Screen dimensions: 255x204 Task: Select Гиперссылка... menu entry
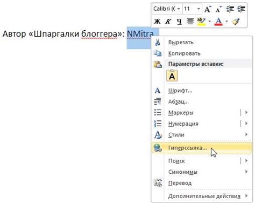(x=202, y=148)
